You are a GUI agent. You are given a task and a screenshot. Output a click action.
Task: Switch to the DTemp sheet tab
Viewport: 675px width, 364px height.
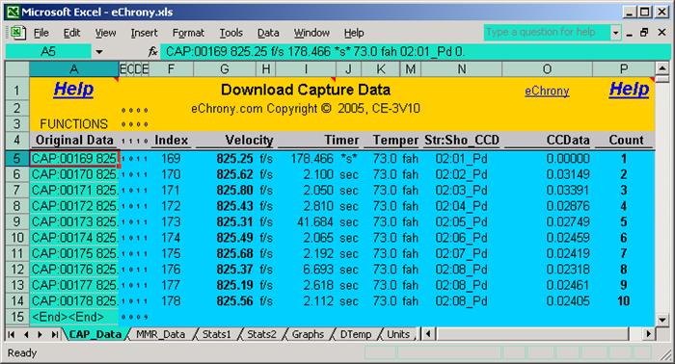click(356, 334)
